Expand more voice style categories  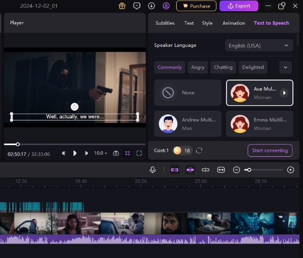click(285, 68)
